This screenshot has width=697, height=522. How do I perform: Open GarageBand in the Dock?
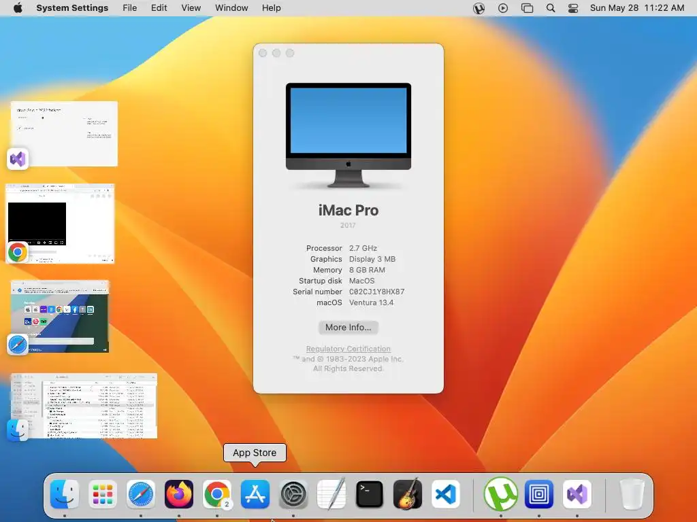pos(408,494)
